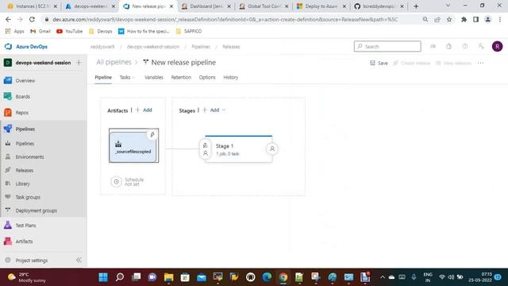The height and width of the screenshot is (286, 508).
Task: Switch to the Deploy to Azure browser tab
Action: pyautogui.click(x=321, y=6)
